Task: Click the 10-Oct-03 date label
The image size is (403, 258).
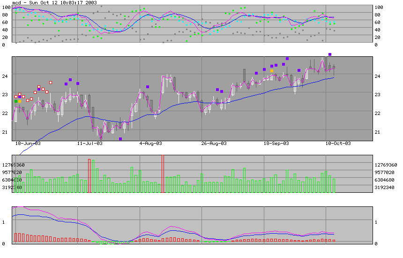Action: point(337,143)
